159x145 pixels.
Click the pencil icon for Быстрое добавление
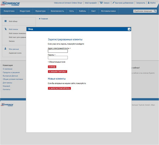(x=113, y=3)
